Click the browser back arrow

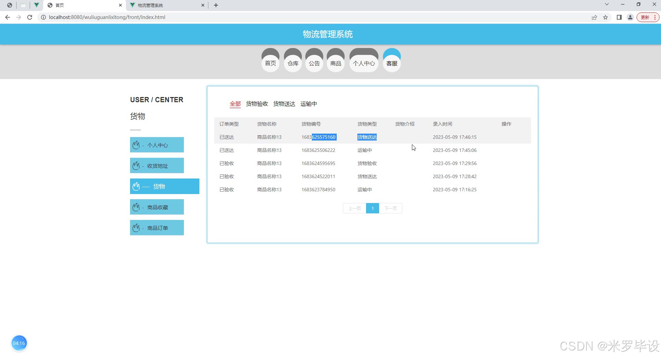tap(8, 17)
